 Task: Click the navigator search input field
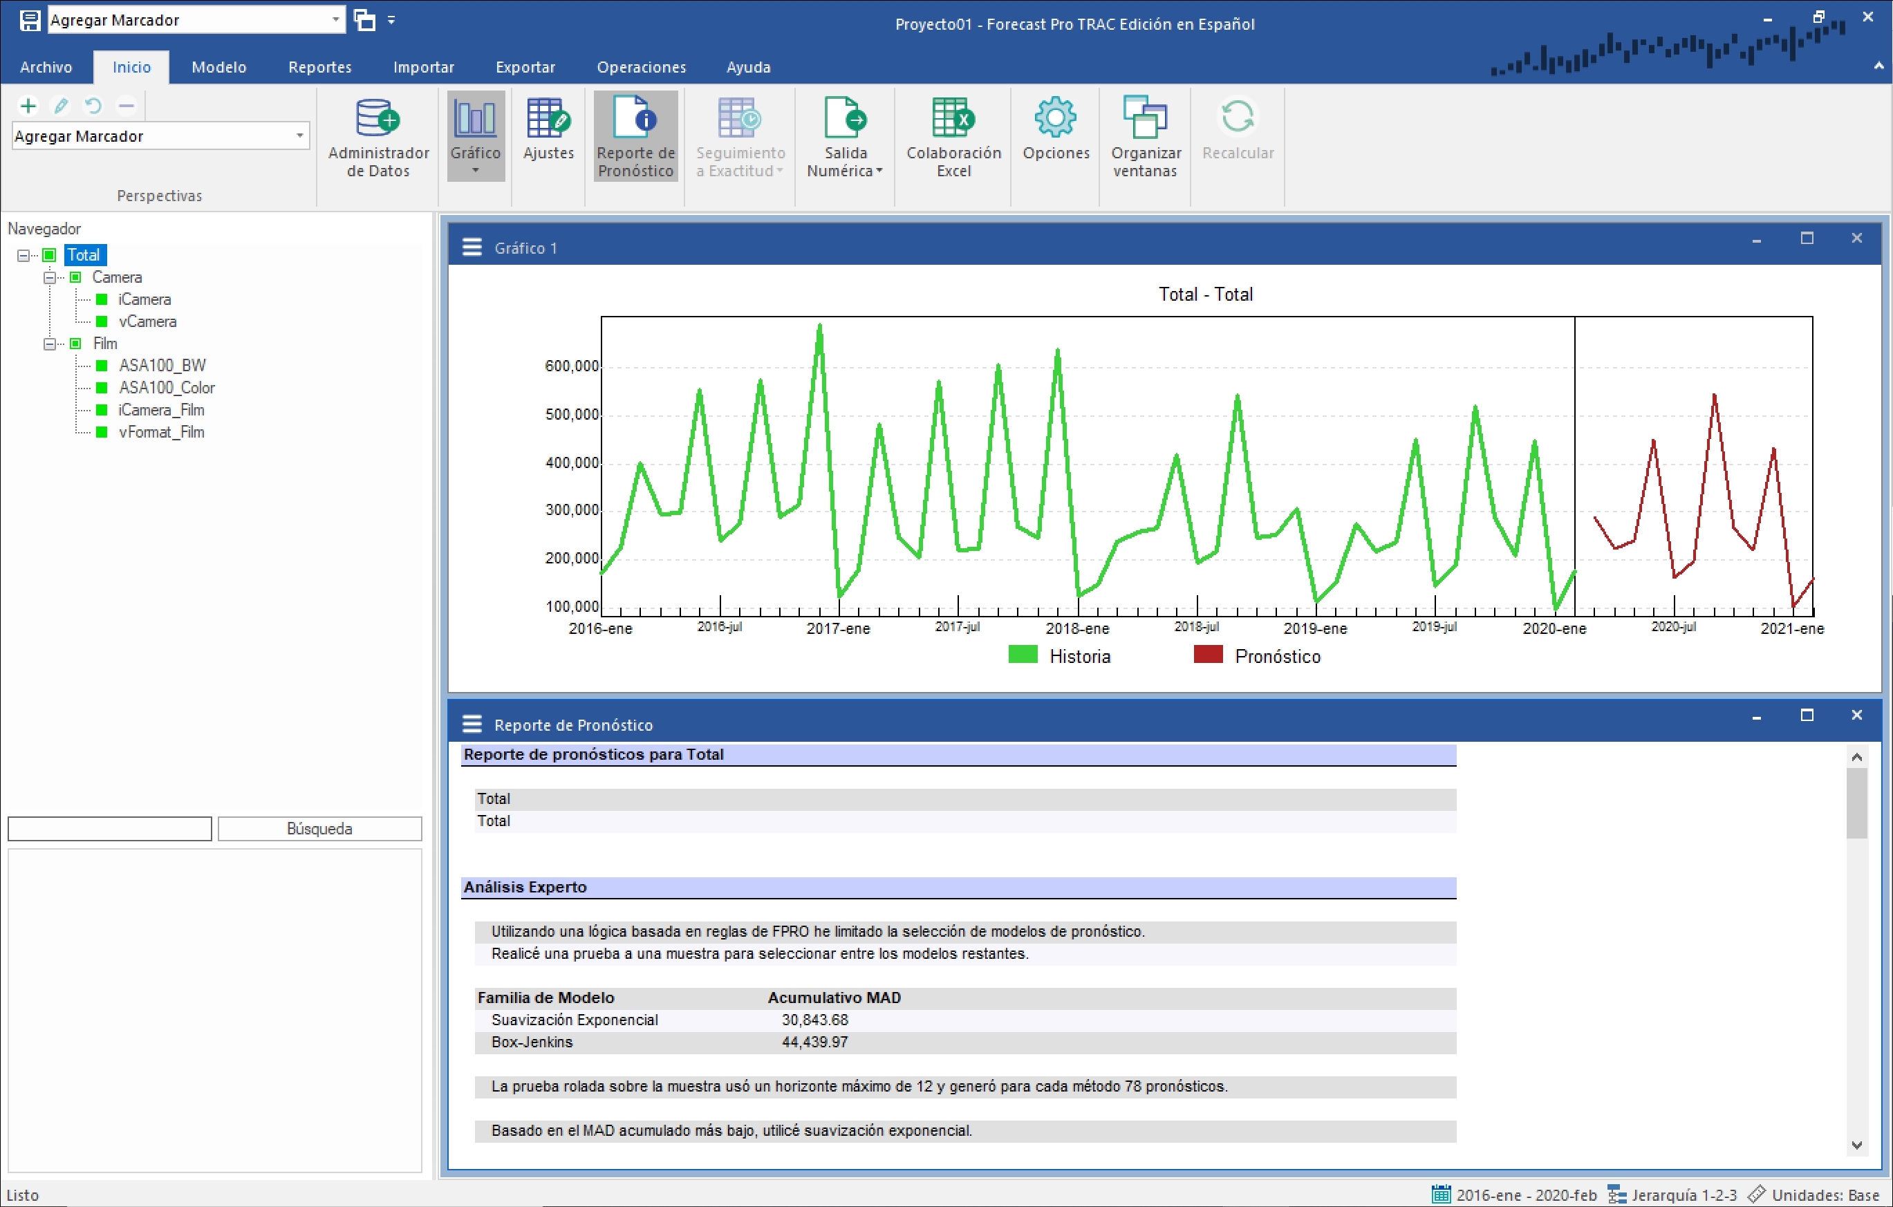(109, 828)
